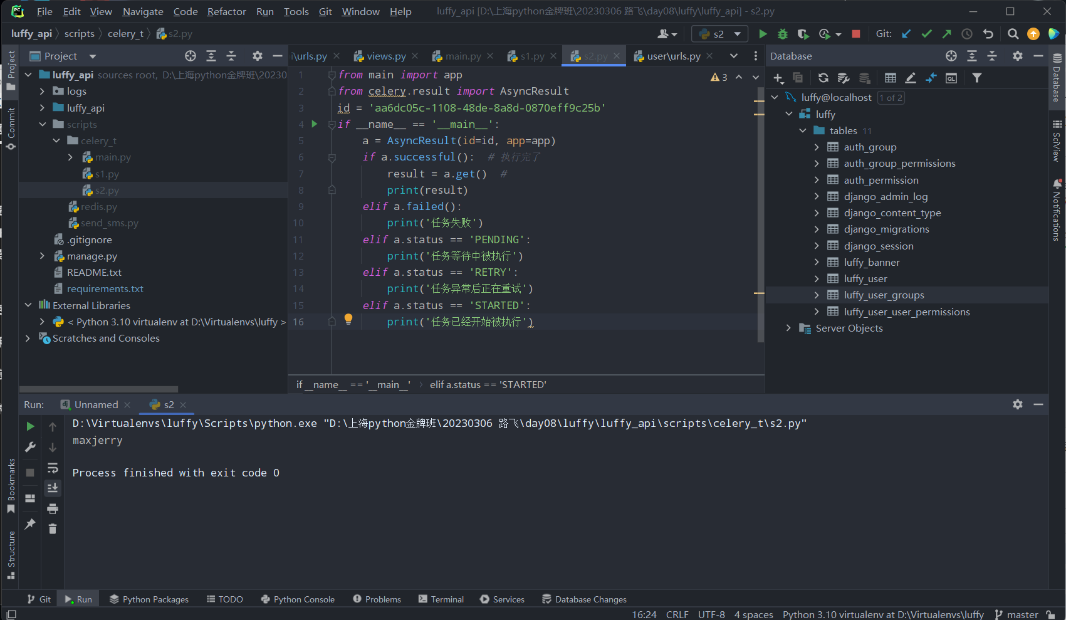Open s1.py in project tree
This screenshot has width=1066, height=620.
(x=107, y=174)
